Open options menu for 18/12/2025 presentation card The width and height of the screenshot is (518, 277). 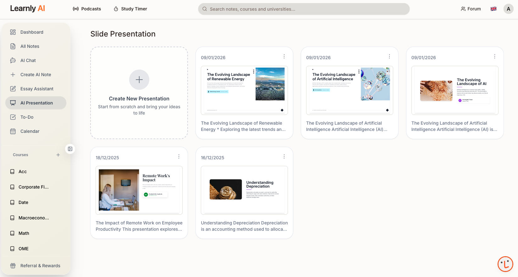point(179,156)
